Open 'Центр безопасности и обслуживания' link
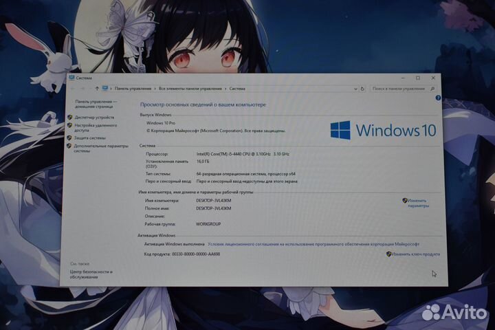Screen dimensions: 495x330 click(x=91, y=274)
